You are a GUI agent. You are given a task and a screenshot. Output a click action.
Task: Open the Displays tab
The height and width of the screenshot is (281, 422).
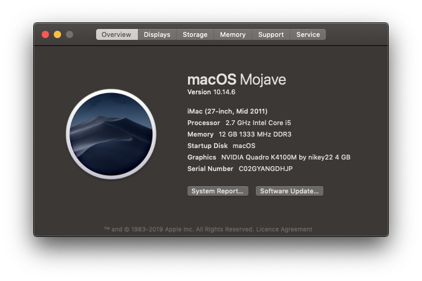point(157,34)
